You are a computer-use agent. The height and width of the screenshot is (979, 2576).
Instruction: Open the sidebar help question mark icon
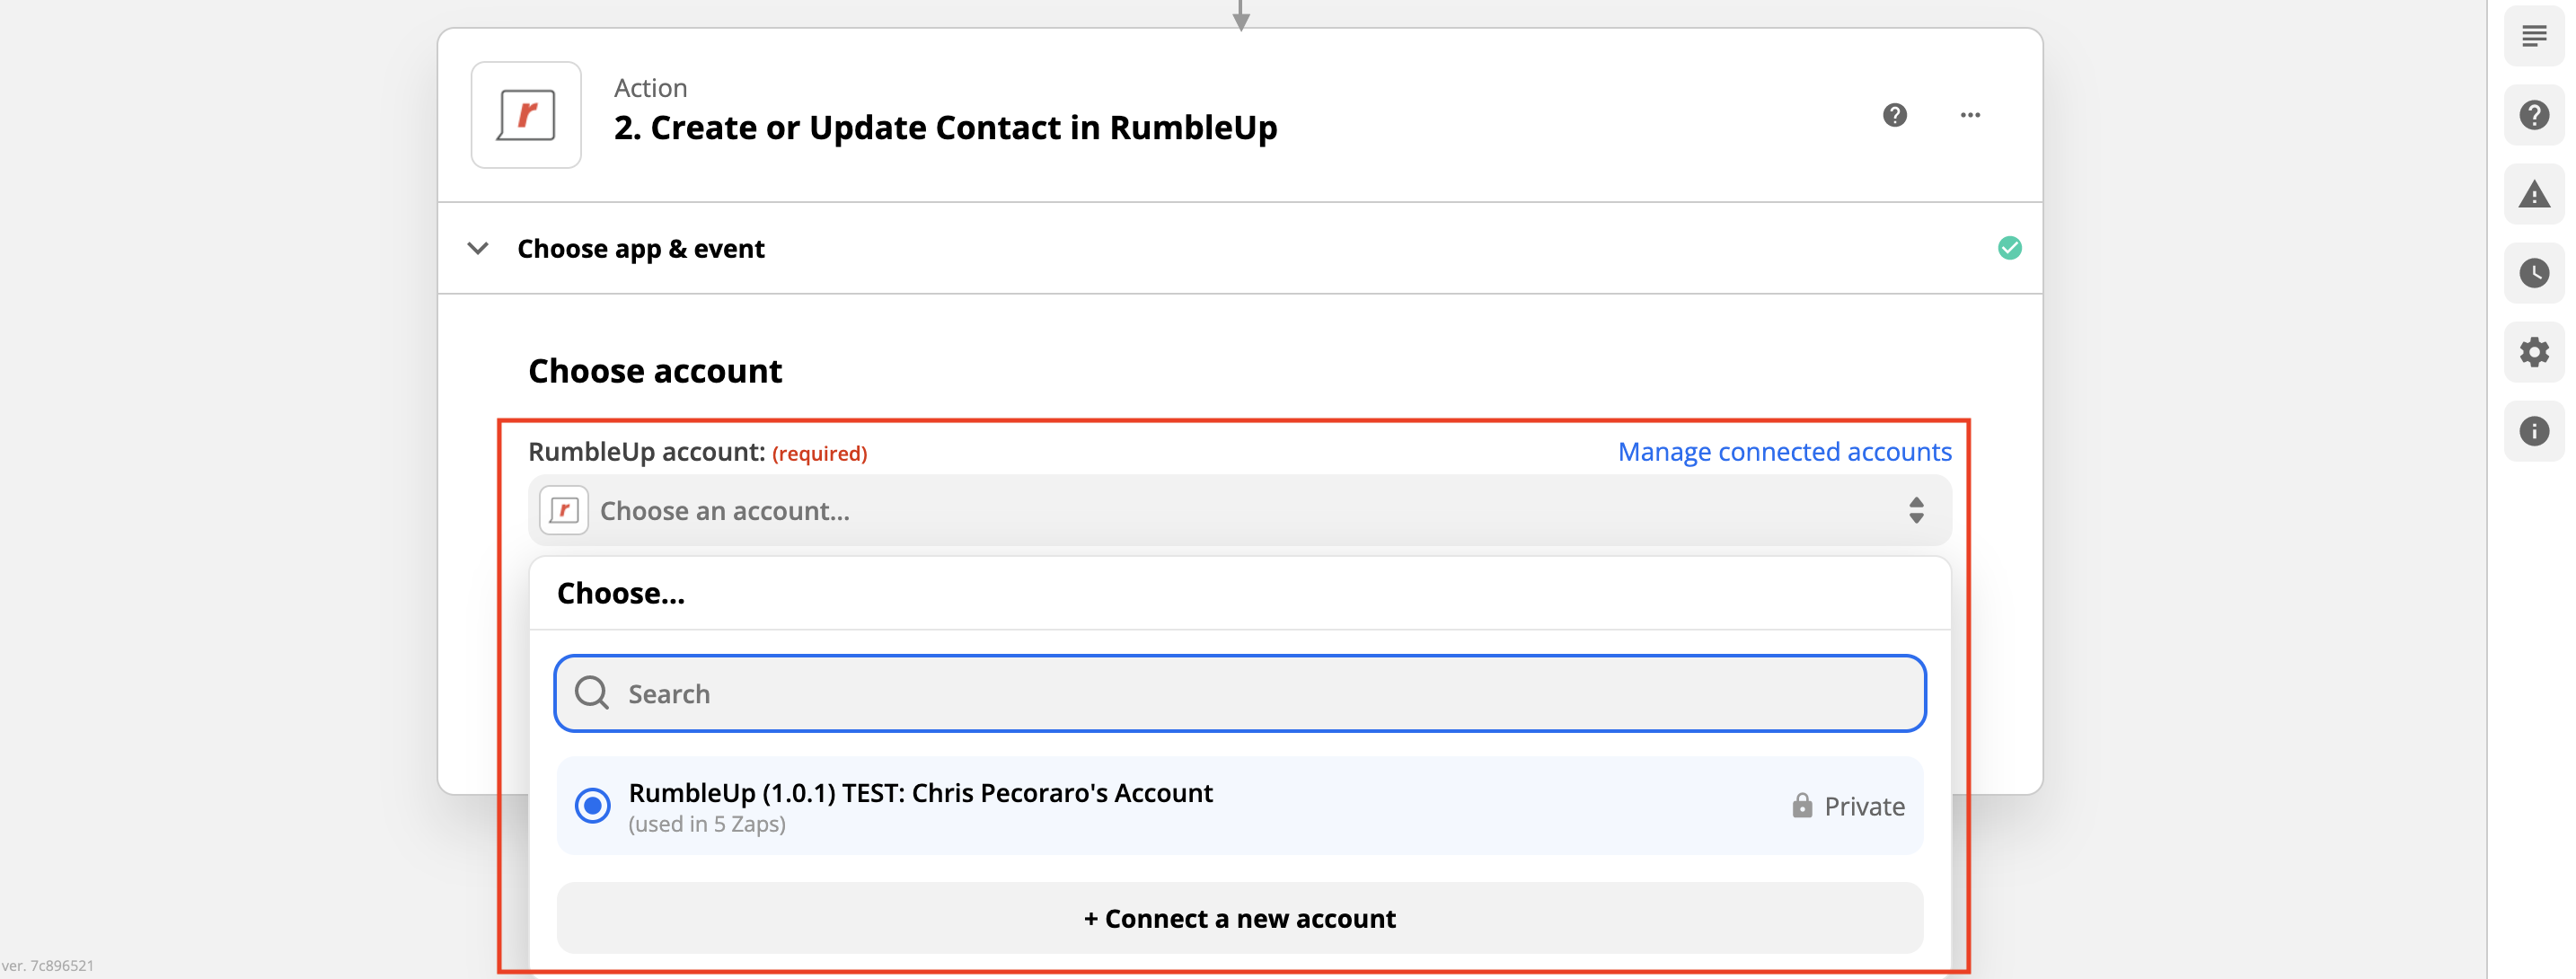pyautogui.click(x=2534, y=115)
